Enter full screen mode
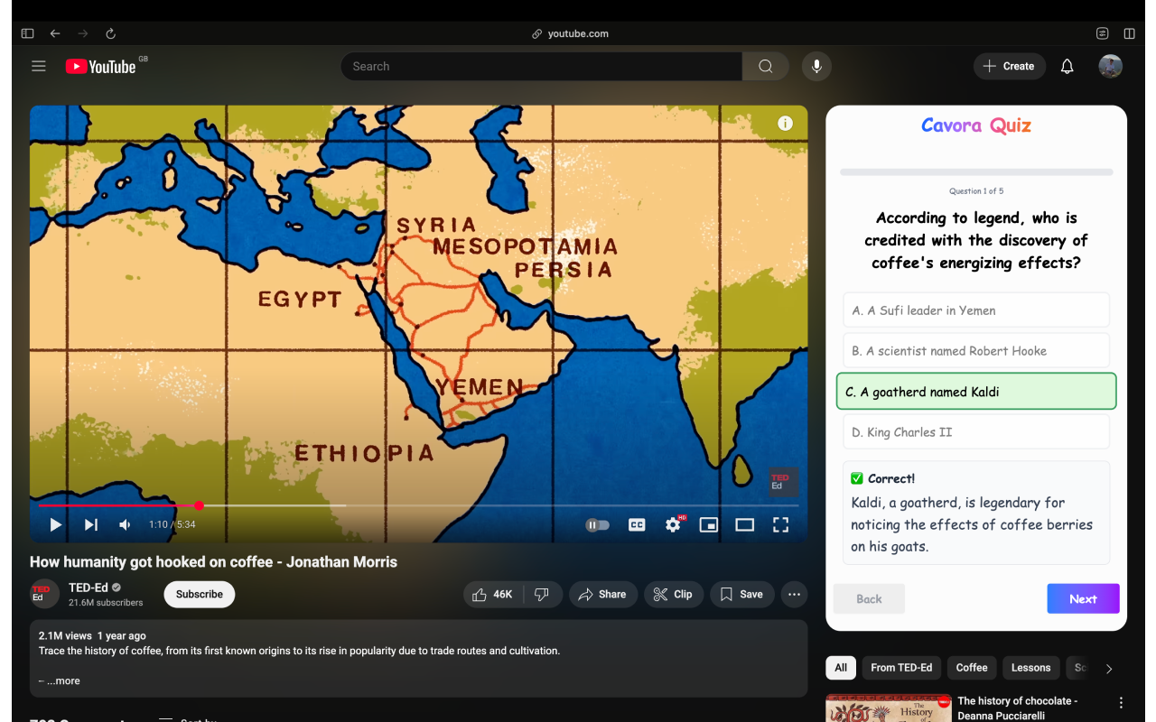This screenshot has height=722, width=1156. point(780,524)
